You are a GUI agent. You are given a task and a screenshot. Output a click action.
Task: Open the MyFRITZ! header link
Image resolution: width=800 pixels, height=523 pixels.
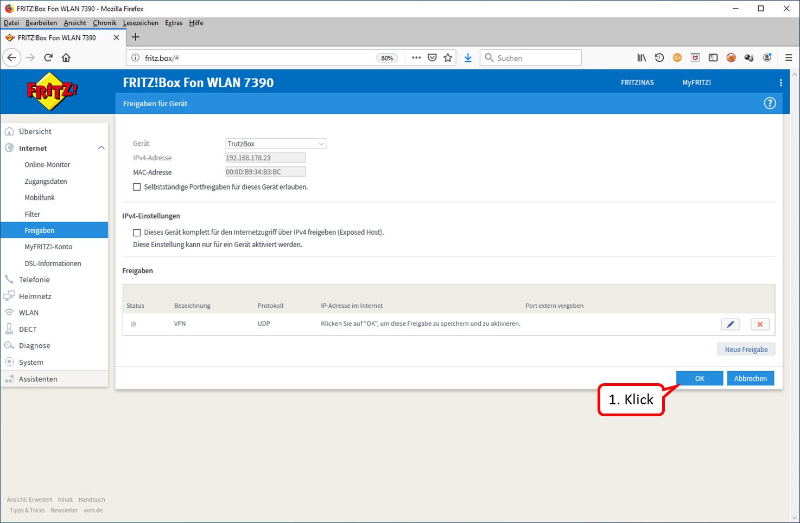[x=696, y=83]
